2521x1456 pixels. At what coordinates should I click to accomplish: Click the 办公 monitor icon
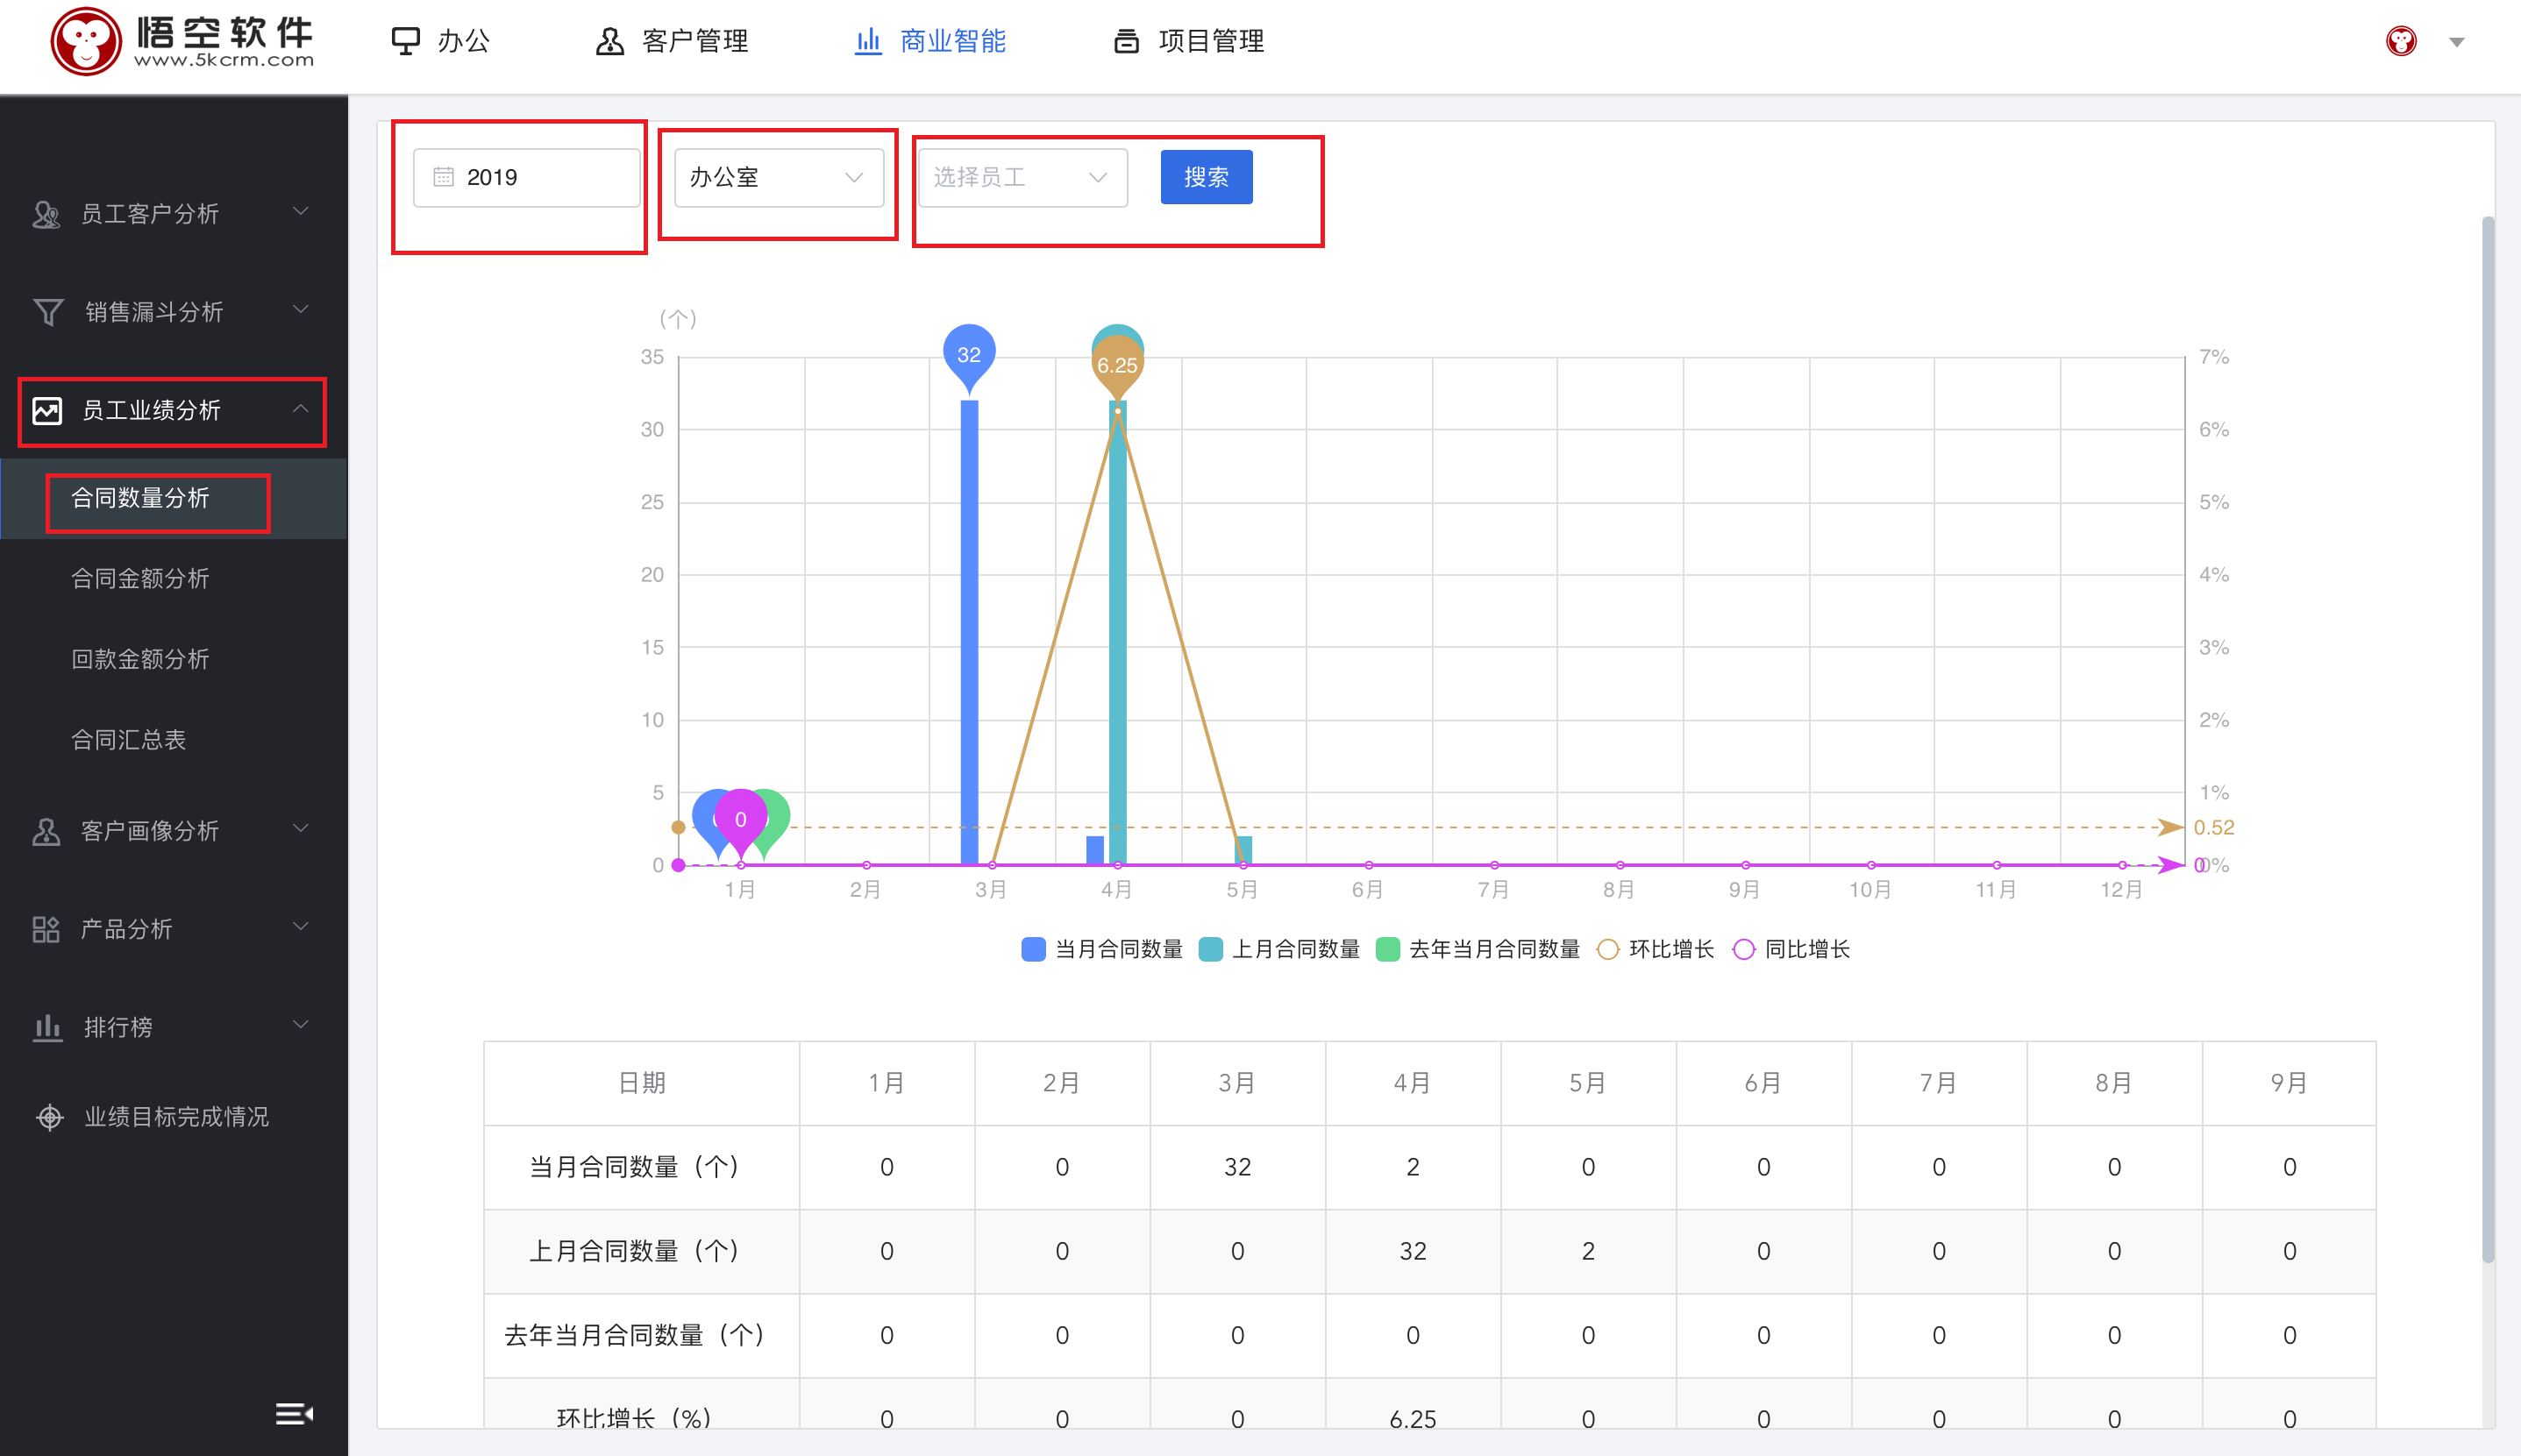[x=405, y=41]
